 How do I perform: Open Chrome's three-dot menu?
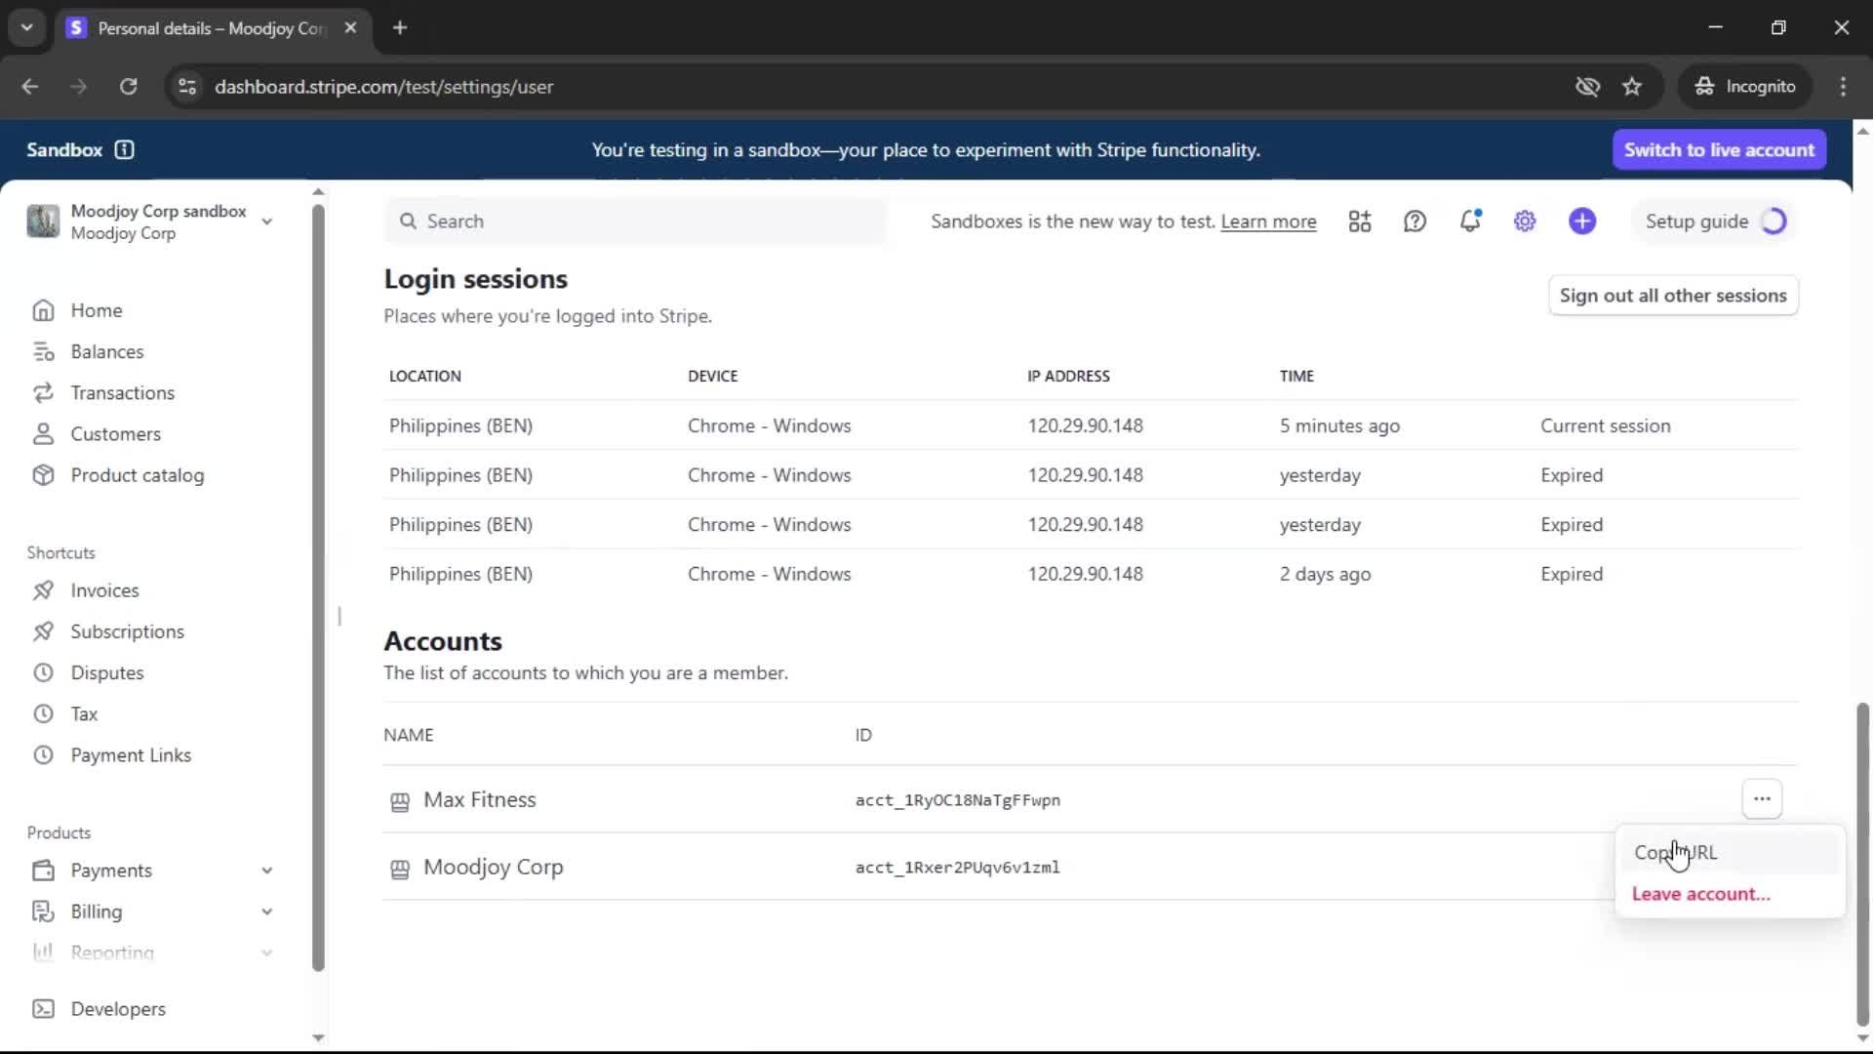pos(1843,87)
